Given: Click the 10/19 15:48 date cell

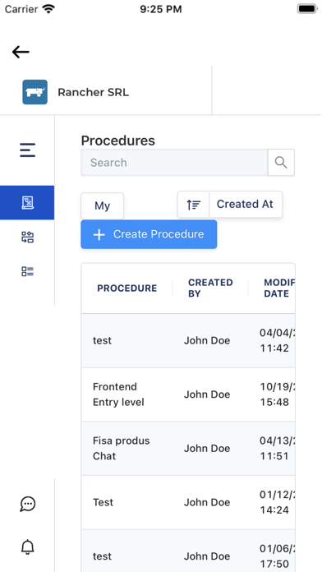Looking at the screenshot, I should click(277, 394).
